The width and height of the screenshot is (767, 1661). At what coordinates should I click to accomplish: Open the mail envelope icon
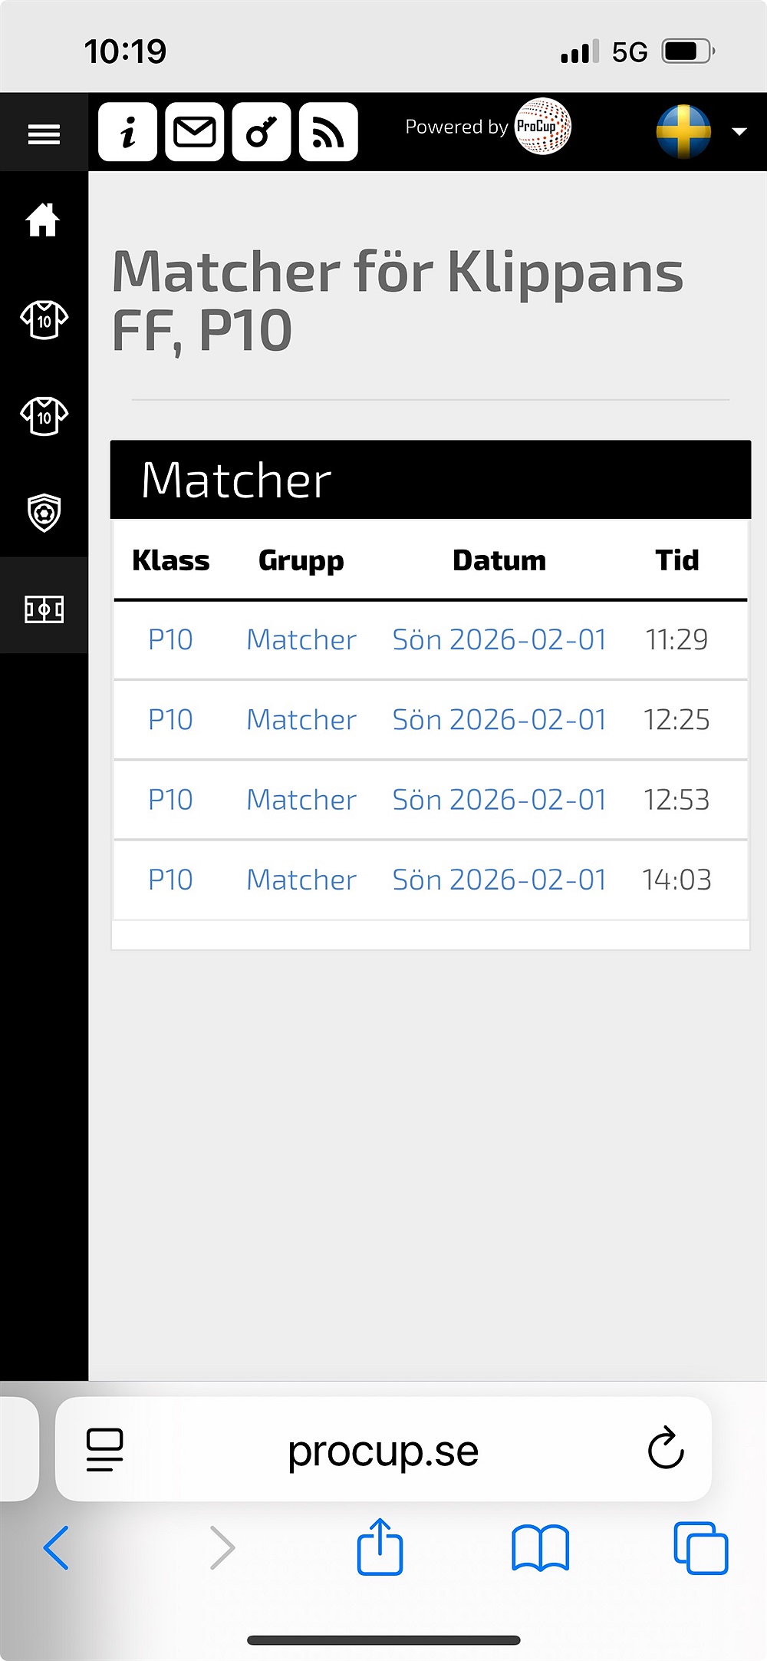pyautogui.click(x=195, y=132)
